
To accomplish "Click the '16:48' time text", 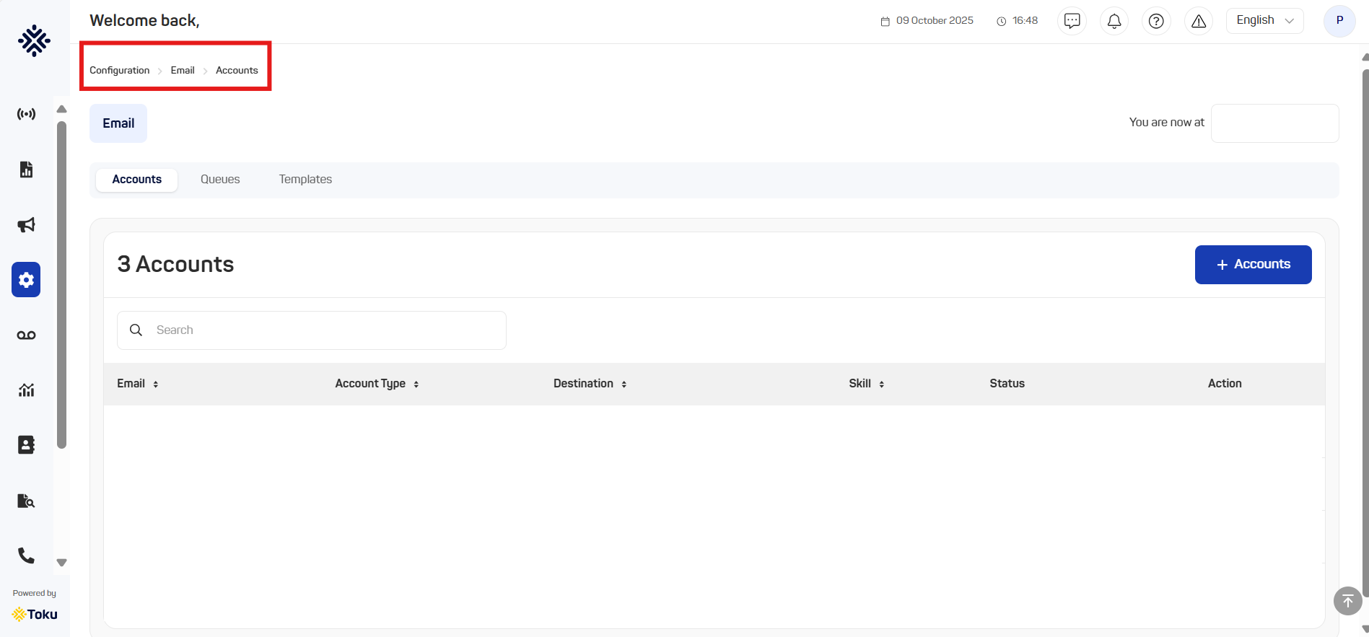I will coord(1025,21).
